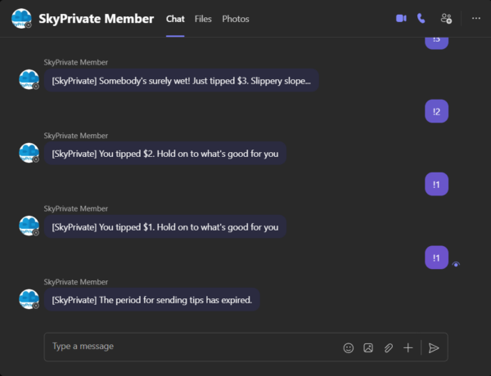Viewport: 491px width, 376px height.
Task: Insert an image or sticker
Action: (368, 347)
